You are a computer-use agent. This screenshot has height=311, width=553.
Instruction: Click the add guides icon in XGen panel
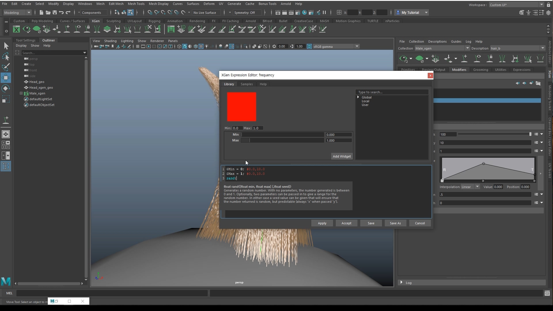[x=464, y=59]
